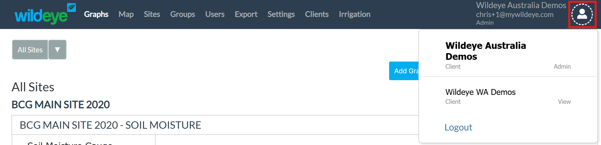Click the Logout link
The image size is (601, 145).
point(458,127)
